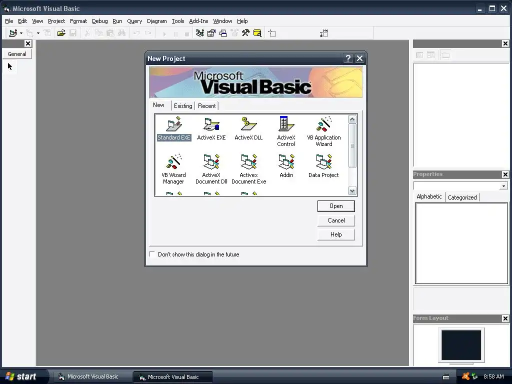
Task: Click the Find binoculars toolbar icon
Action: pyautogui.click(x=121, y=33)
